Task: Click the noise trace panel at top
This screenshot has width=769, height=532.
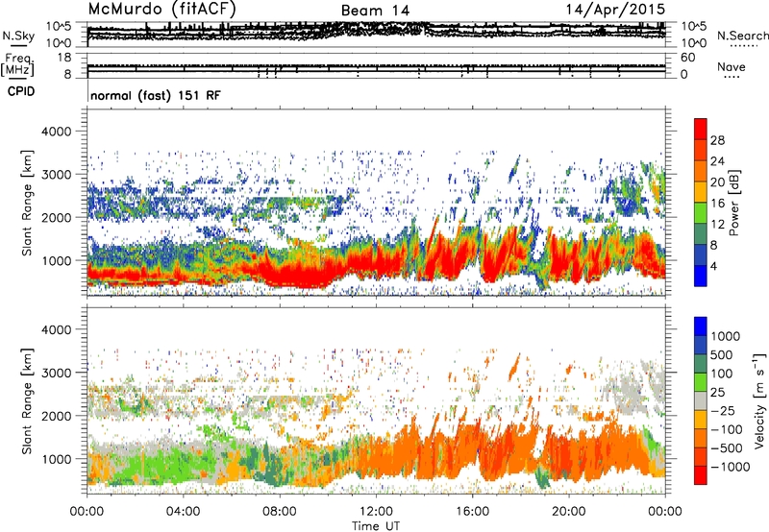Action: pos(376,35)
